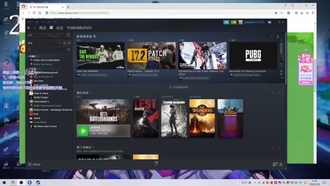
Task: Open friends and chat at bottom right
Action: coord(278,164)
